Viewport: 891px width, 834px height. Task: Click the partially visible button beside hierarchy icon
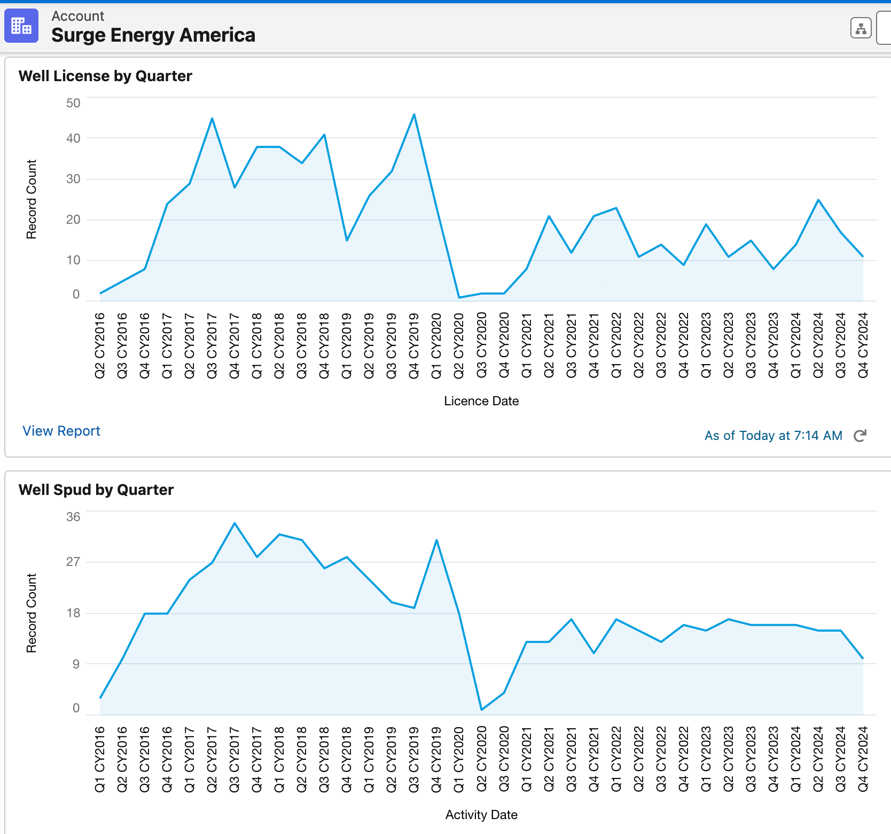[887, 28]
